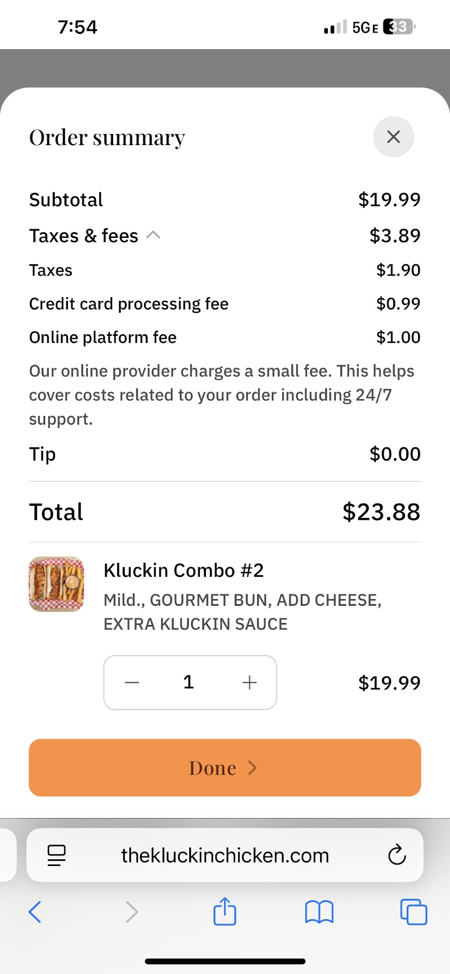Reload the page in Safari
The height and width of the screenshot is (974, 450).
coord(397,855)
